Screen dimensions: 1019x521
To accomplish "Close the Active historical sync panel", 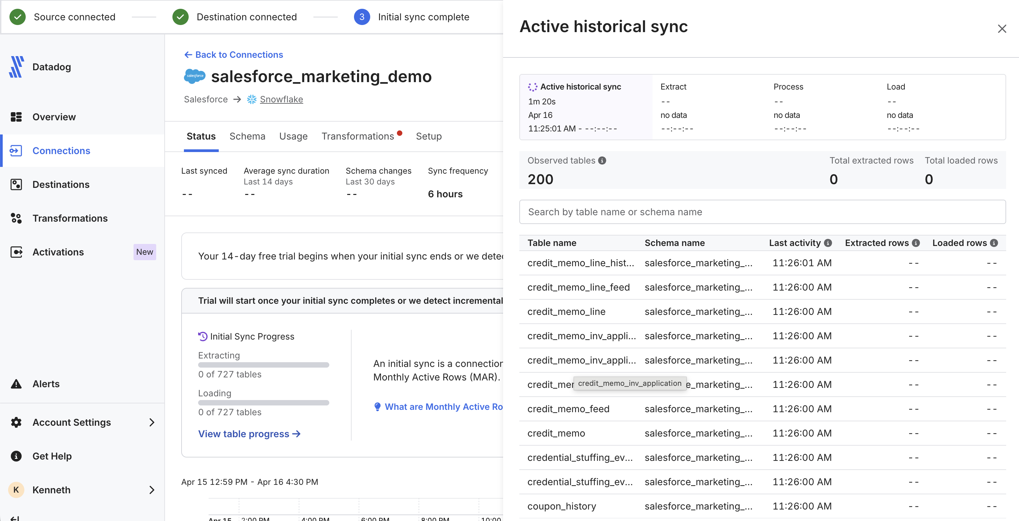I will pyautogui.click(x=1002, y=28).
